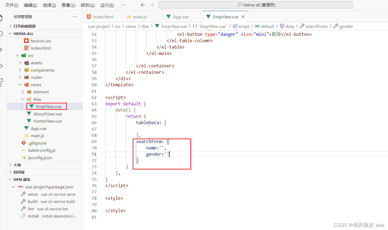The image size is (388, 230).
Task: Click the </template> closing tag
Action: click(119, 85)
